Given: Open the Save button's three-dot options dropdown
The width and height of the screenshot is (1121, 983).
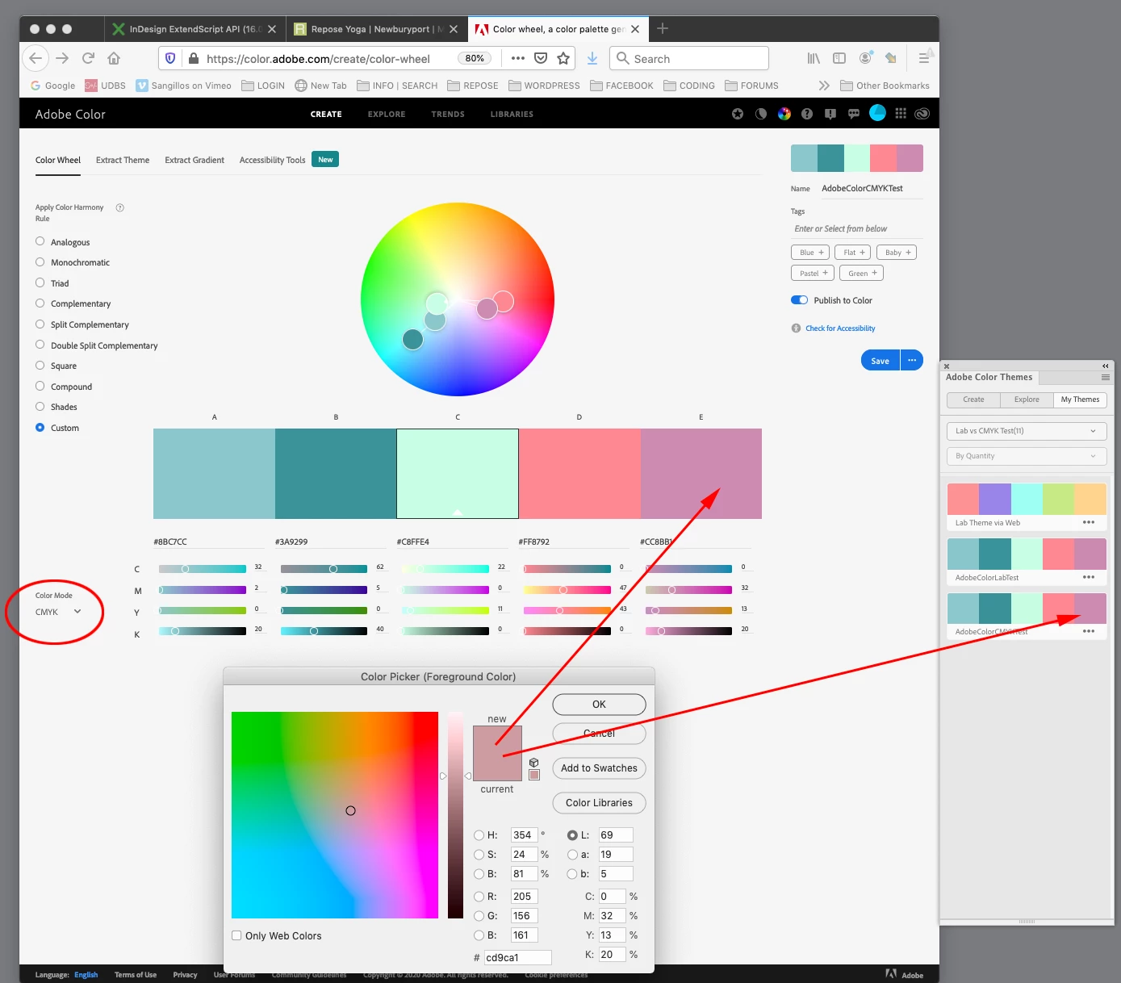Looking at the screenshot, I should [912, 360].
